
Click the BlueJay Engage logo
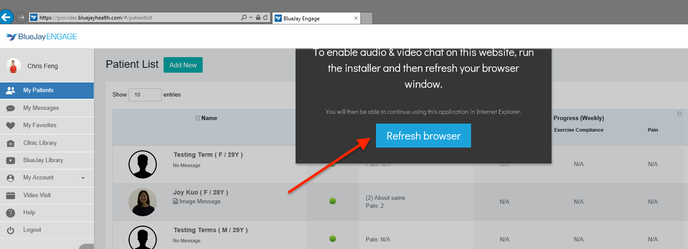pos(41,37)
